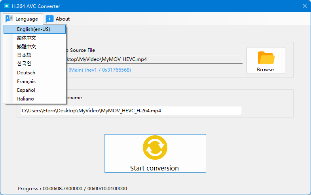Click the Progress time status text
The width and height of the screenshot is (311, 195).
[x=72, y=188]
